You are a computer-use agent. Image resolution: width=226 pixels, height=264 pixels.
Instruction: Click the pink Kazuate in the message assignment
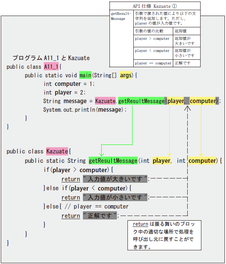(x=105, y=101)
